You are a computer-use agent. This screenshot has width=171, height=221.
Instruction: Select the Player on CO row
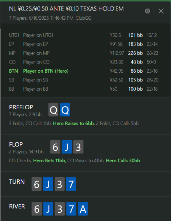point(84,62)
